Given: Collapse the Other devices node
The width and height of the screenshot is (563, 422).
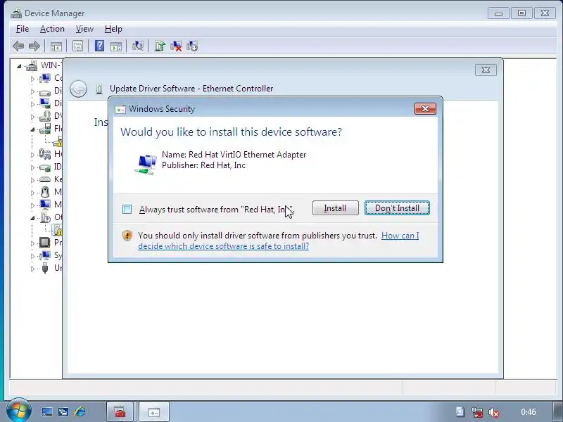Looking at the screenshot, I should click(x=32, y=218).
